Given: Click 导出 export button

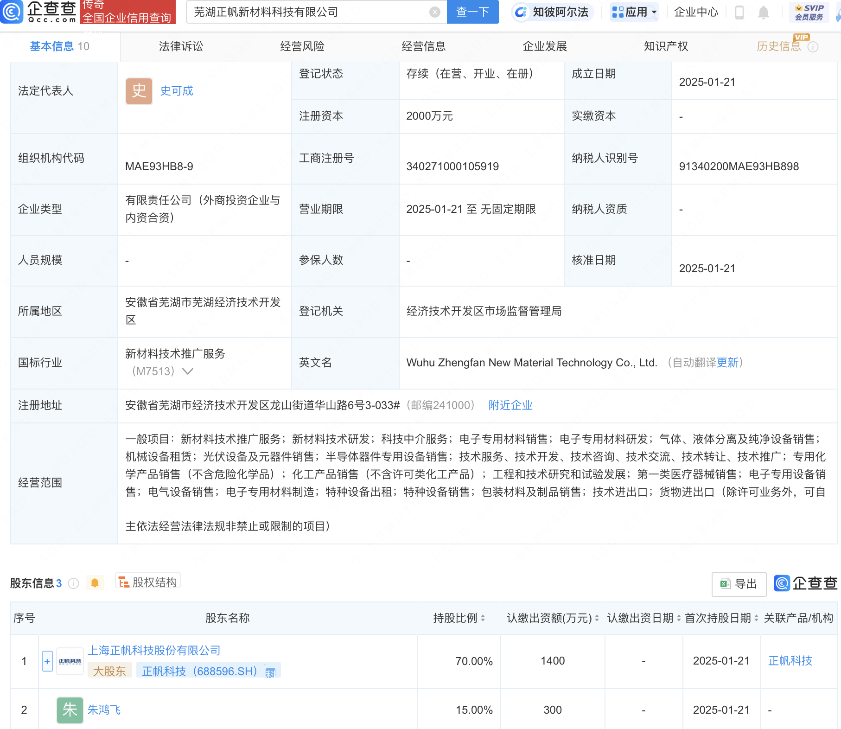Looking at the screenshot, I should pos(739,584).
